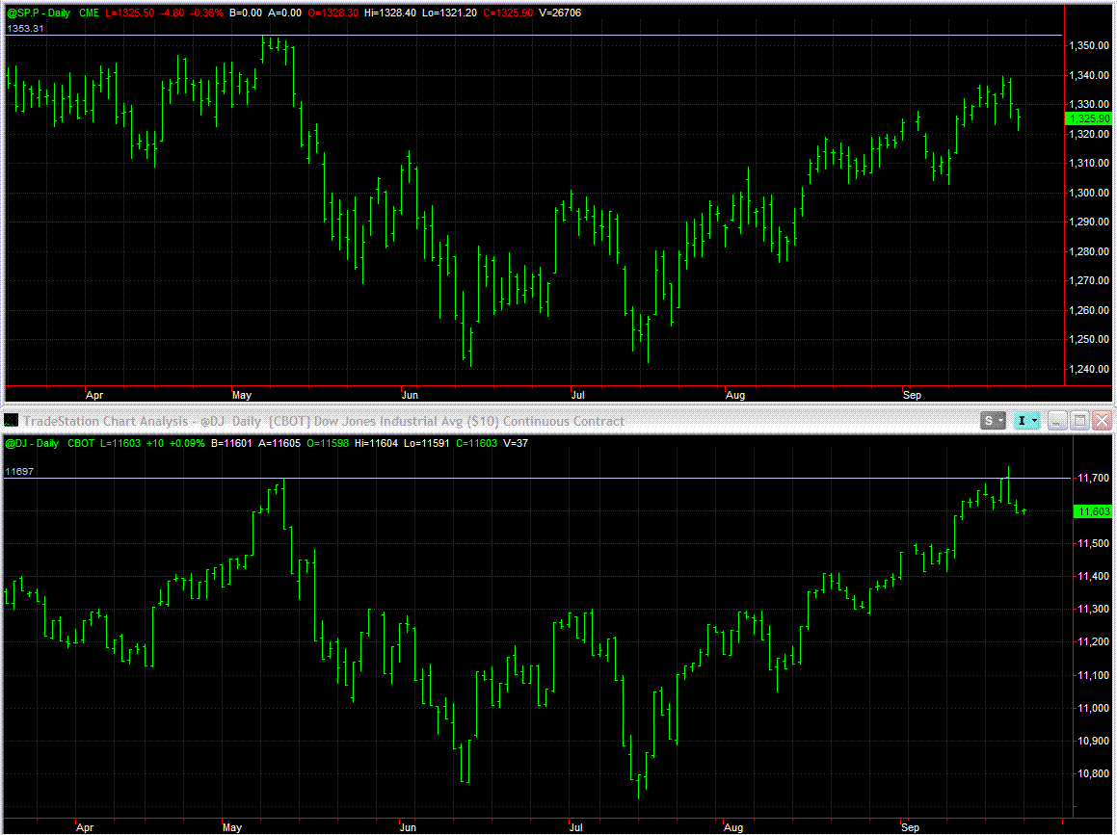
Task: Click the May label on S&P time axis
Action: (x=242, y=395)
